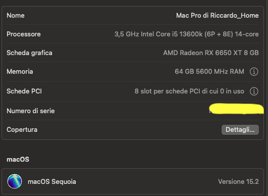Click the Processore row value text

186,34
